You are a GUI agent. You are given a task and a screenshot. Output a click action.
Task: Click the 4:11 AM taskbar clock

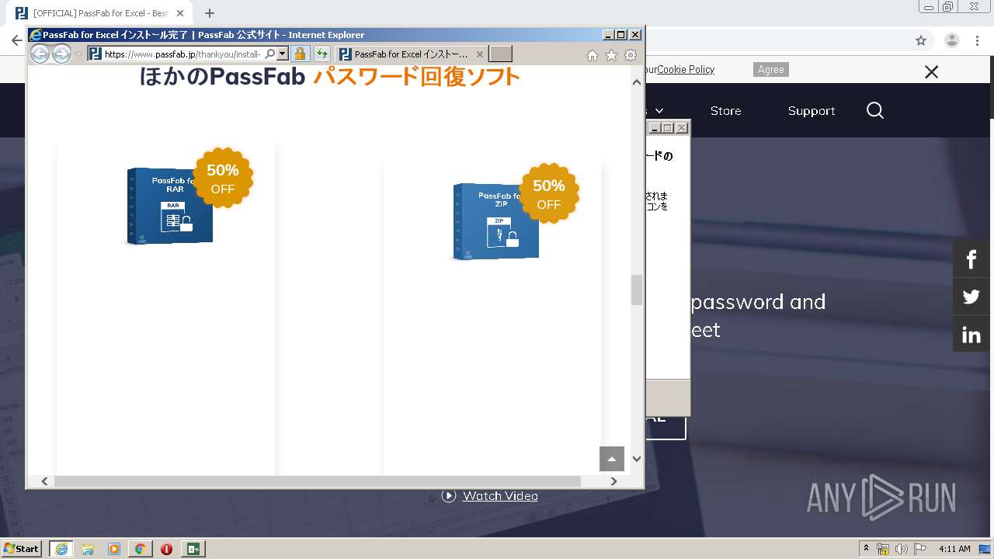click(954, 549)
